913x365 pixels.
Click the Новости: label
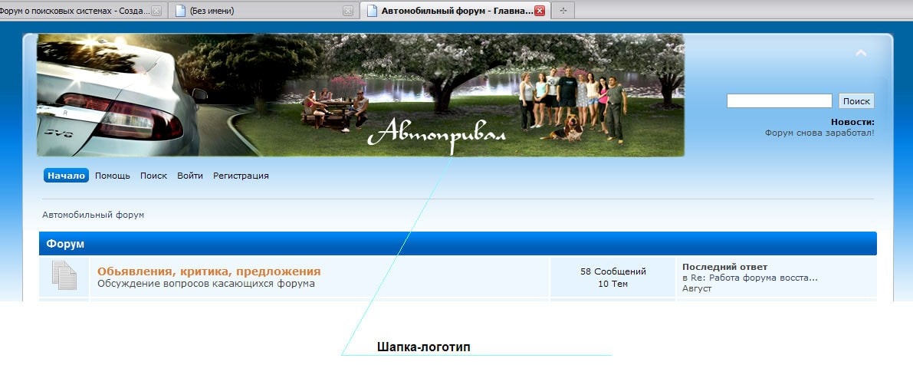pyautogui.click(x=852, y=122)
